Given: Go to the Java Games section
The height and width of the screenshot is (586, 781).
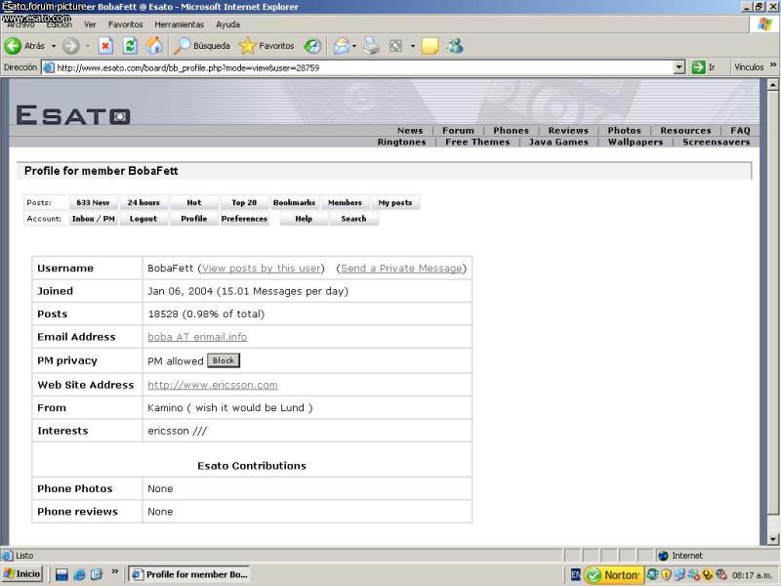Looking at the screenshot, I should pos(558,142).
